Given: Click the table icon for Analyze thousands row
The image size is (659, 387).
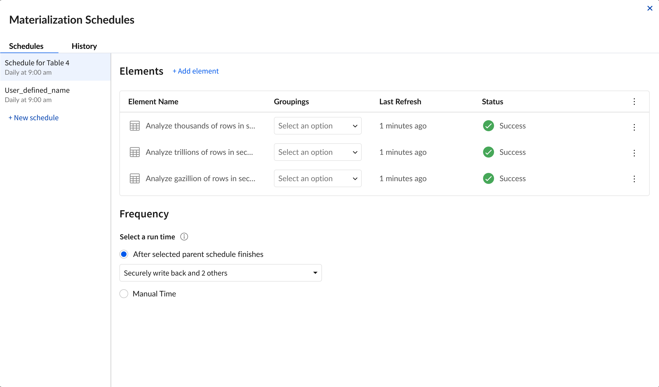Looking at the screenshot, I should [x=134, y=126].
